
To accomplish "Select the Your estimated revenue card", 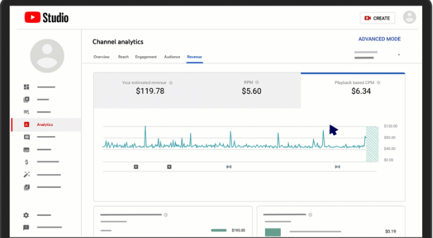I will click(146, 91).
